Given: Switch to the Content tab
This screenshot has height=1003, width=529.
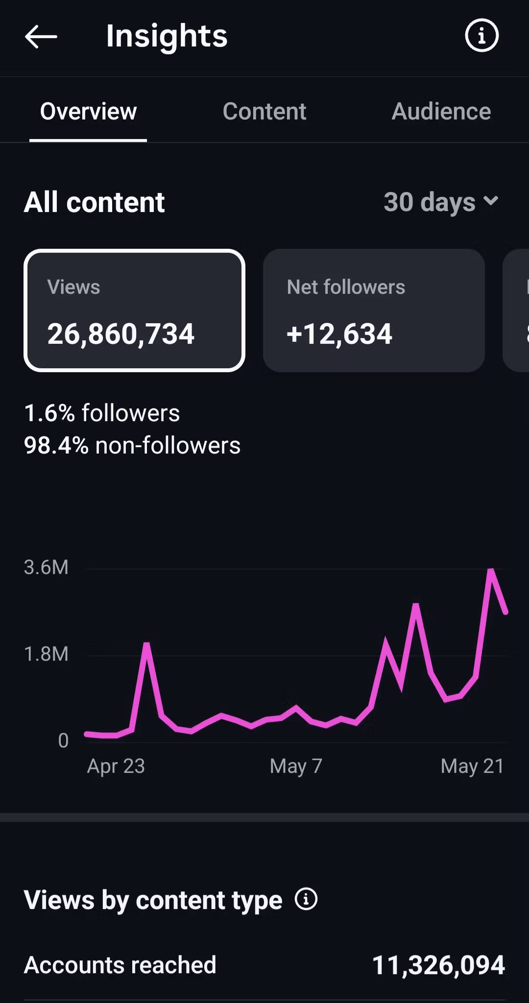Looking at the screenshot, I should coord(264,111).
